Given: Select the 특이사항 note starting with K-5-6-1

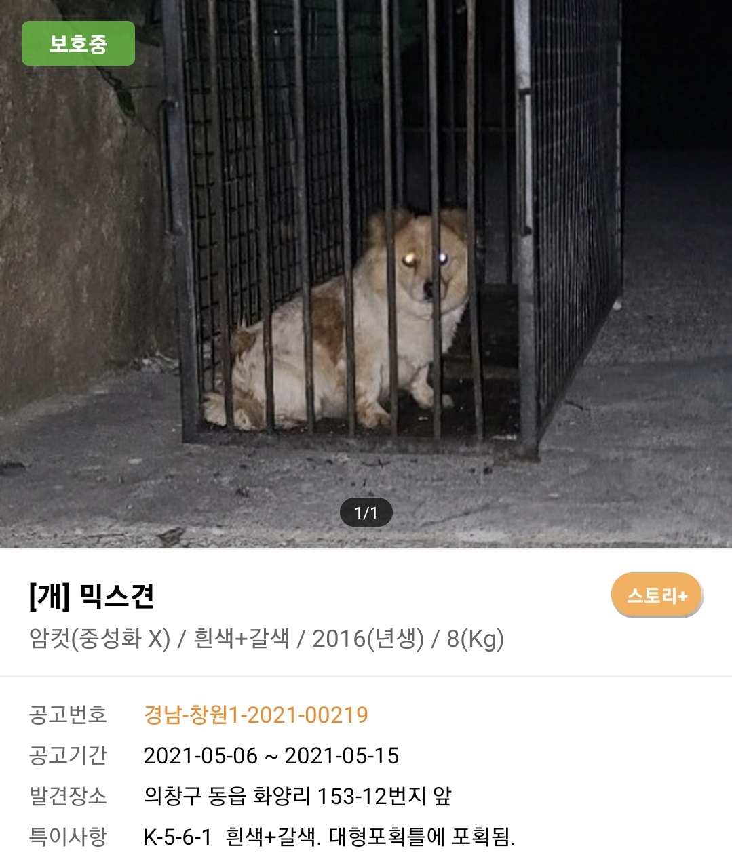Looking at the screenshot, I should click(330, 837).
